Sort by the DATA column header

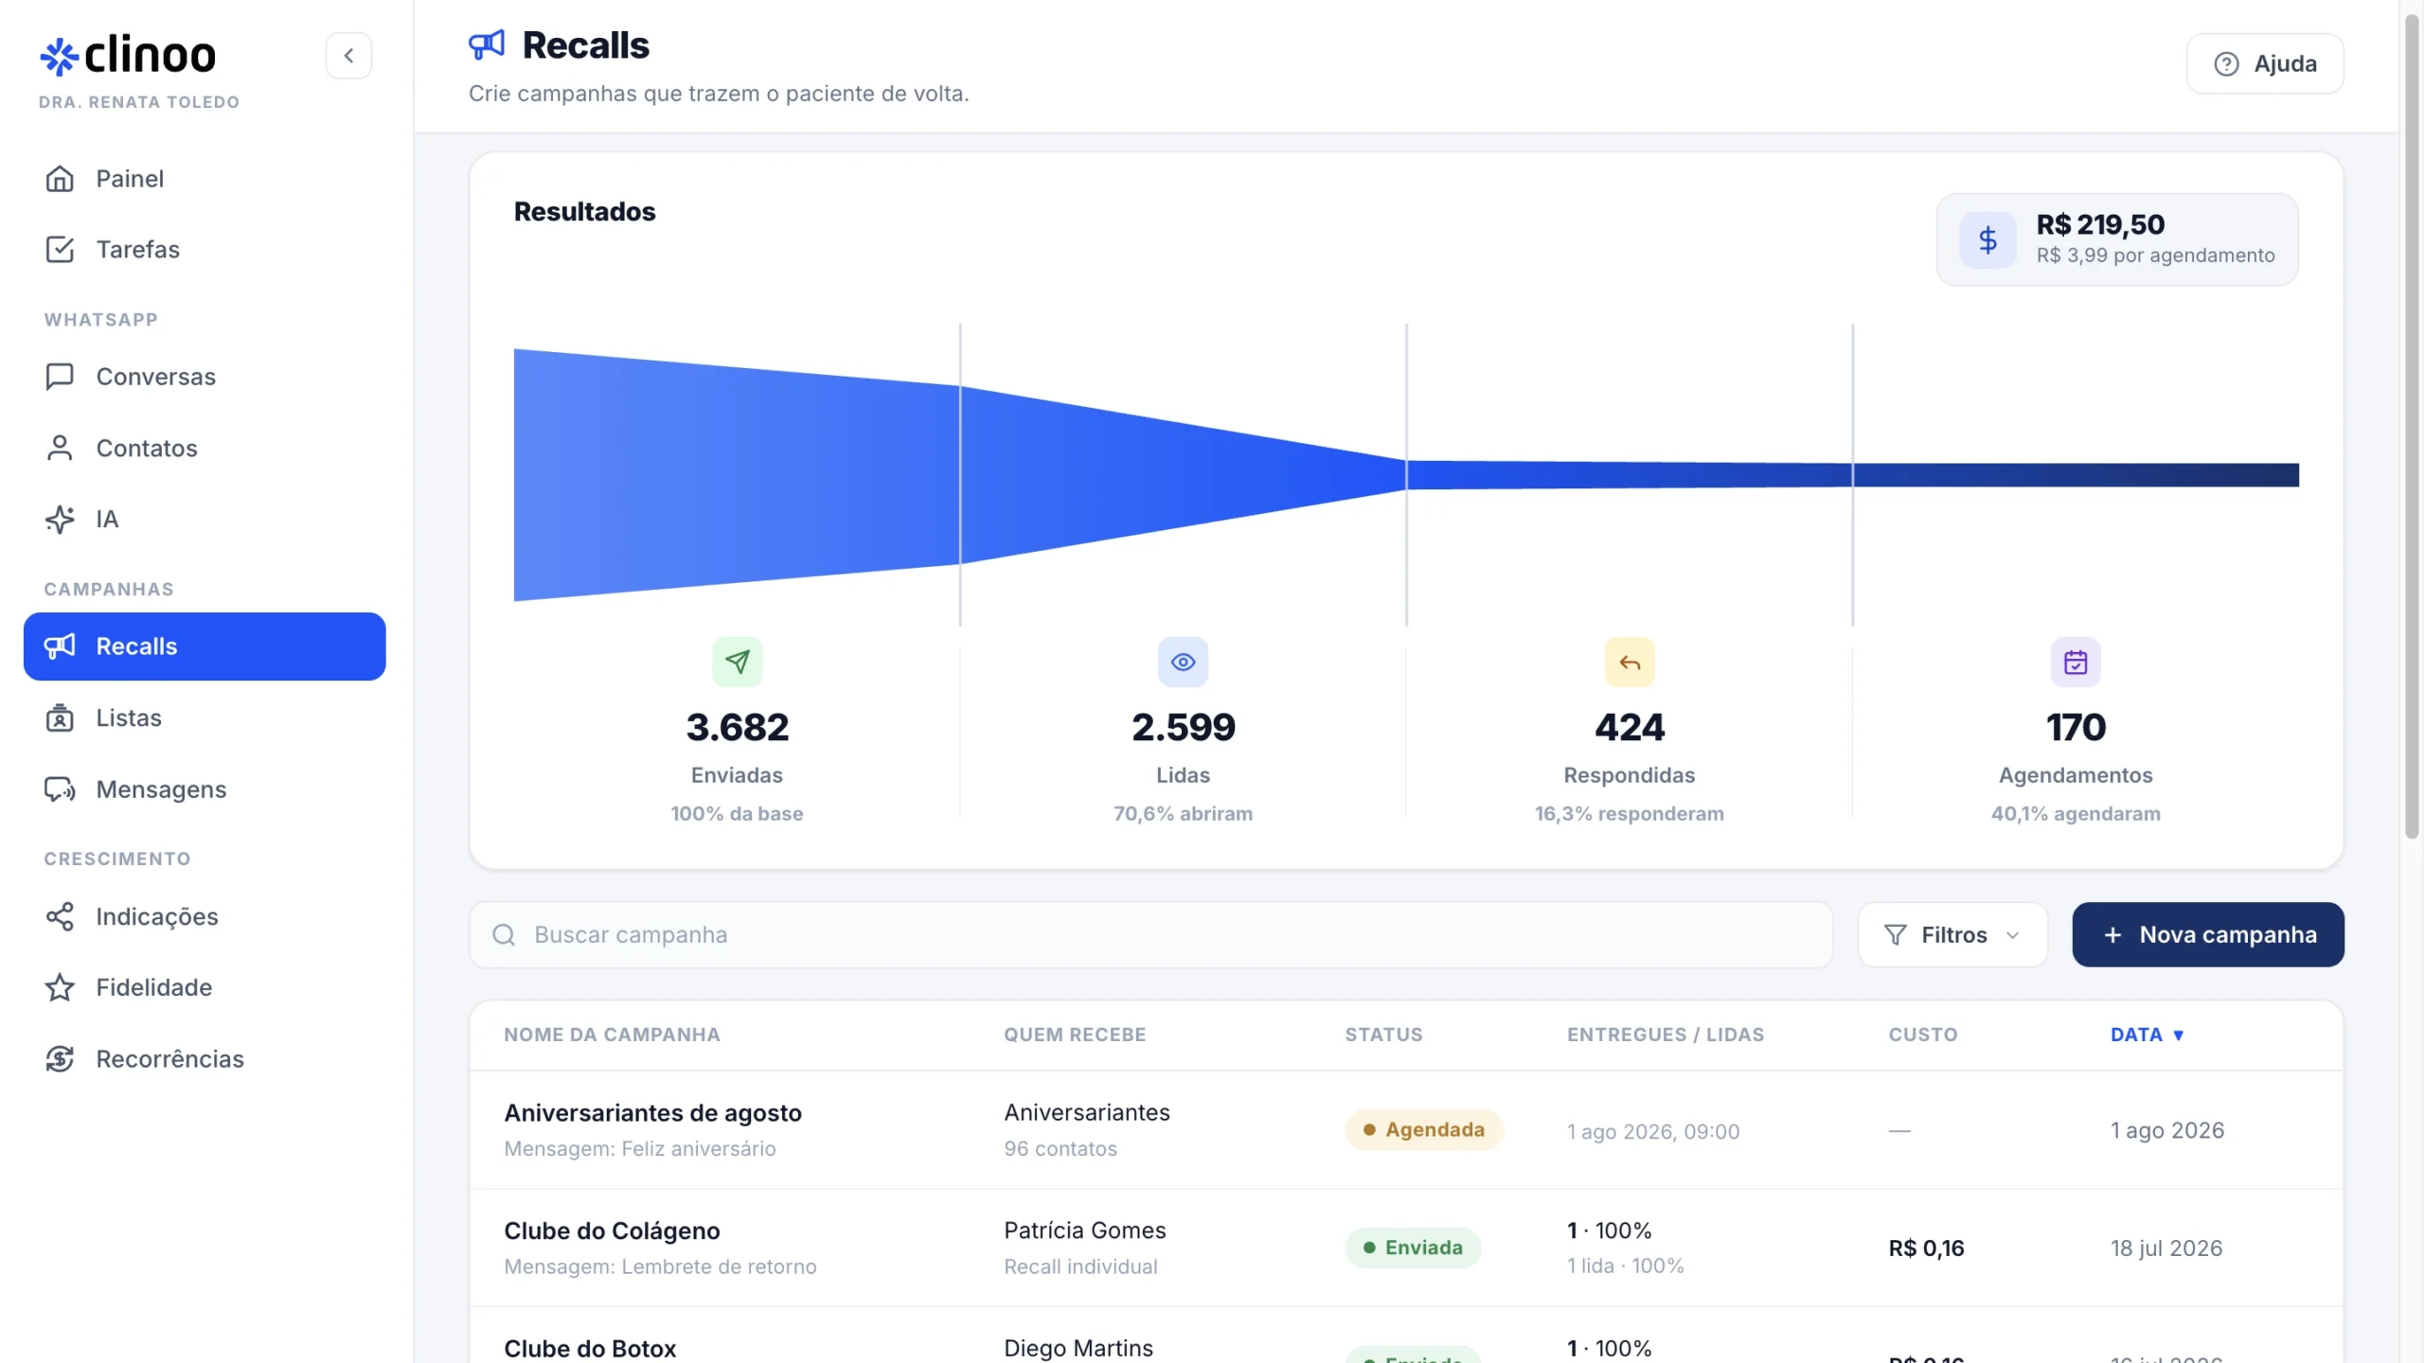[x=2147, y=1035]
